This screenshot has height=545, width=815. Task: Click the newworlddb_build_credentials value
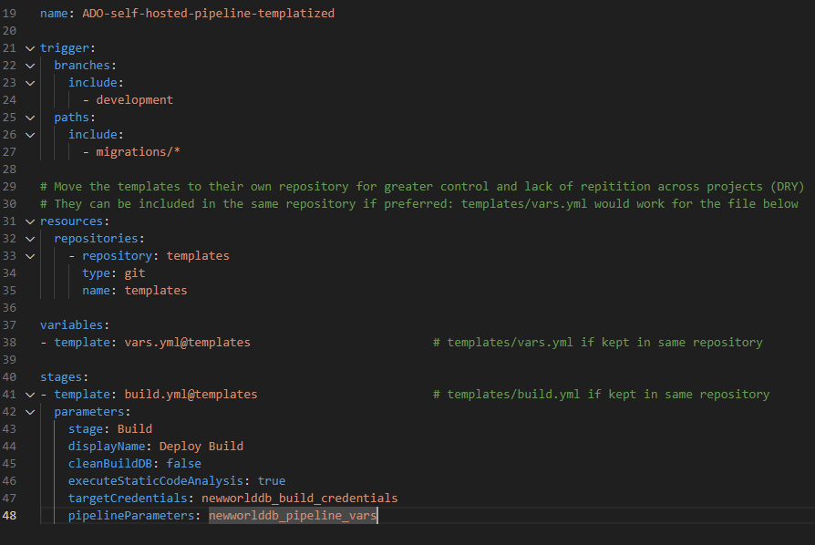click(x=299, y=499)
